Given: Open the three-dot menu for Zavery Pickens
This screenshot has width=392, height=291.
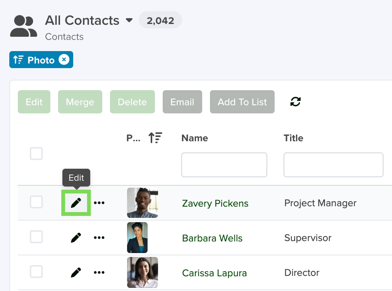Looking at the screenshot, I should (x=99, y=202).
